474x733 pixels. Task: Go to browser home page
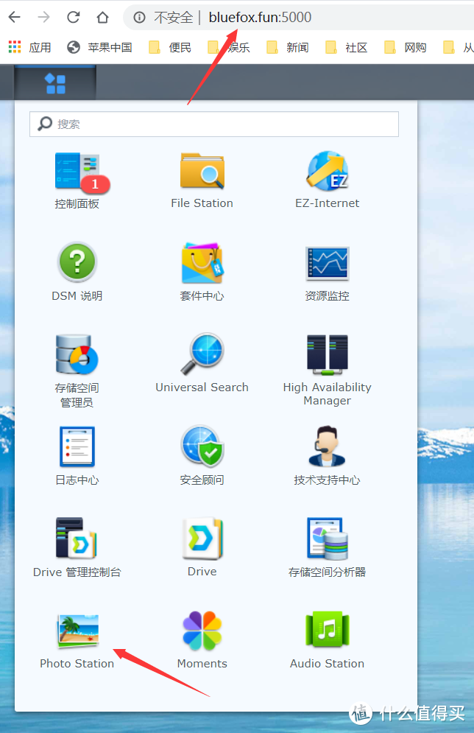click(102, 17)
